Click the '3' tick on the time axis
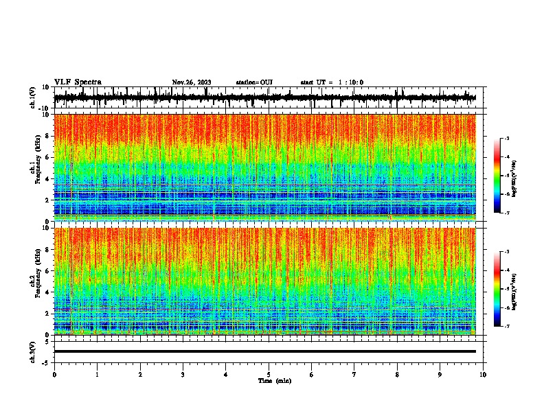 point(183,375)
